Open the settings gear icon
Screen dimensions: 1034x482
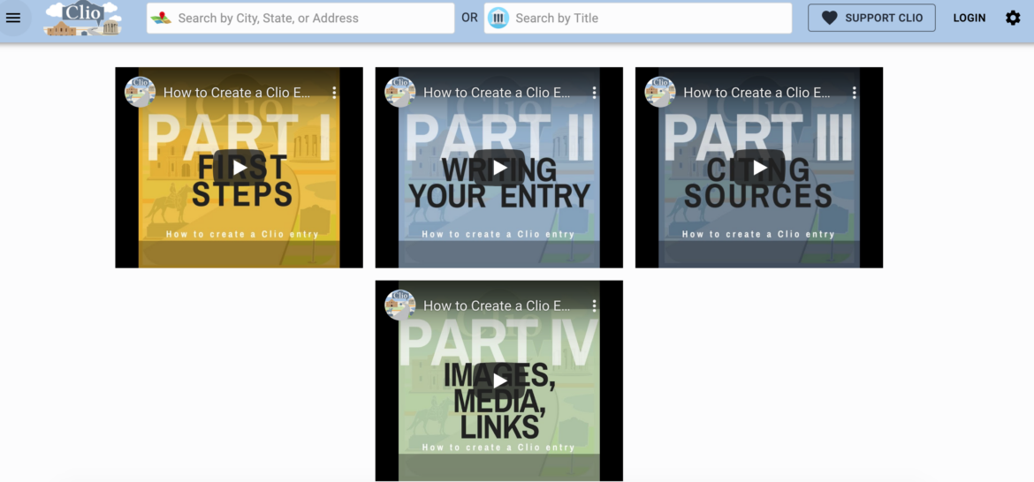1013,18
